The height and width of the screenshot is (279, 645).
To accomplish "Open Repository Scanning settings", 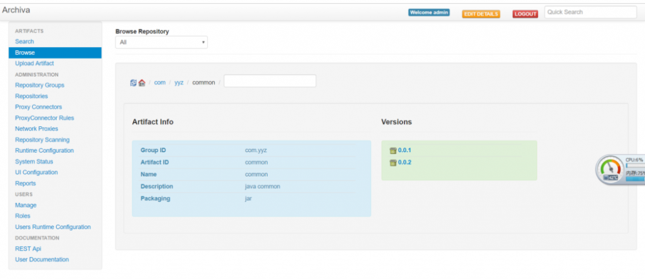I will click(43, 140).
